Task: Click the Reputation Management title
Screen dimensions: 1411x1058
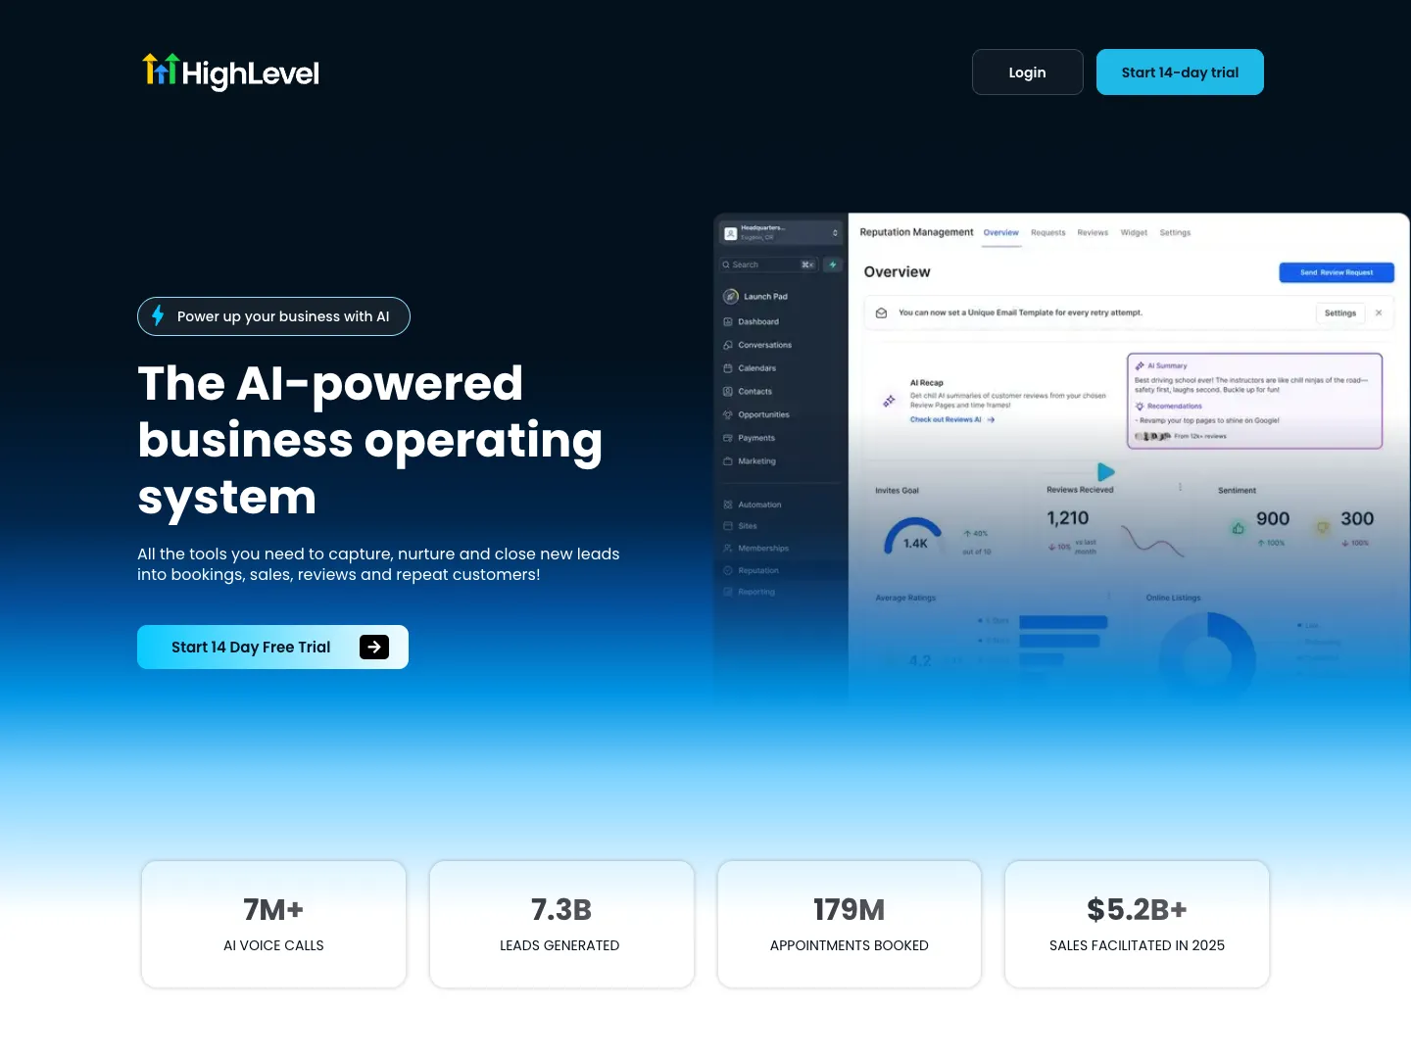Action: 916,232
